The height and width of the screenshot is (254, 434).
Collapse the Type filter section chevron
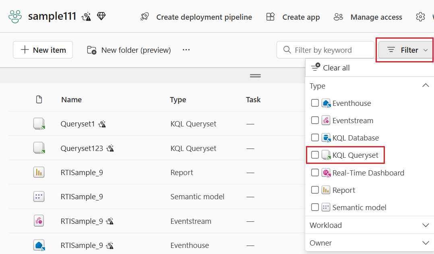[426, 85]
